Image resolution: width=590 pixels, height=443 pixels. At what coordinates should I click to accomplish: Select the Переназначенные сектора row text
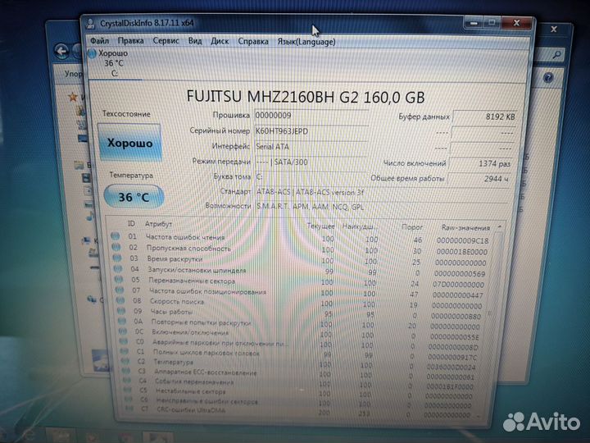pos(192,281)
